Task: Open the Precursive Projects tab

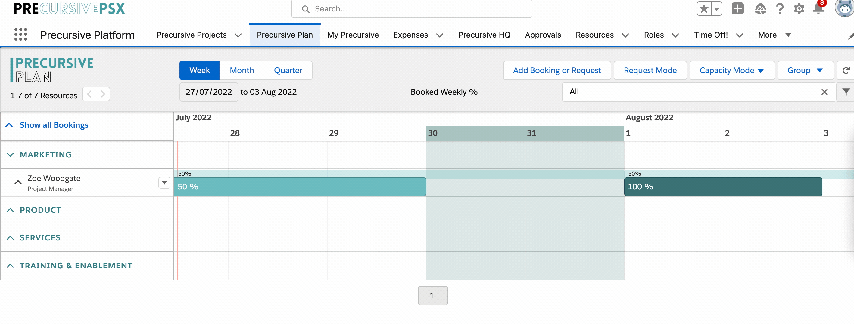Action: click(x=191, y=35)
